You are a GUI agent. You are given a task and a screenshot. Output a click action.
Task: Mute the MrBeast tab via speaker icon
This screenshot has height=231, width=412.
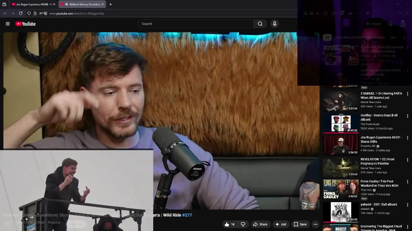(x=66, y=4)
